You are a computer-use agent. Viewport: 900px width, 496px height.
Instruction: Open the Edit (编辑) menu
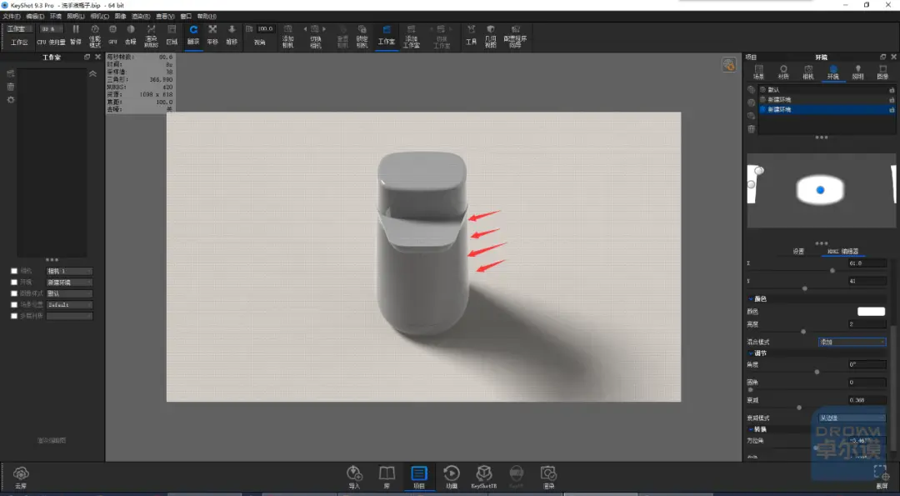pos(35,17)
